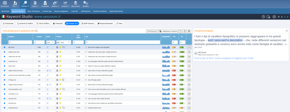The width and height of the screenshot is (290, 112).
Task: Click the SEOZoom favicon in snippet preview
Action: point(196,53)
